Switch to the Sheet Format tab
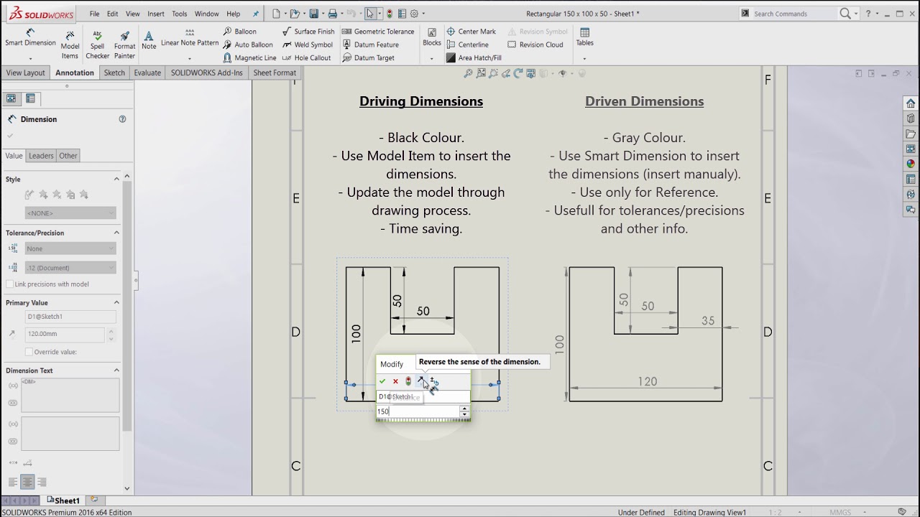 (x=275, y=73)
